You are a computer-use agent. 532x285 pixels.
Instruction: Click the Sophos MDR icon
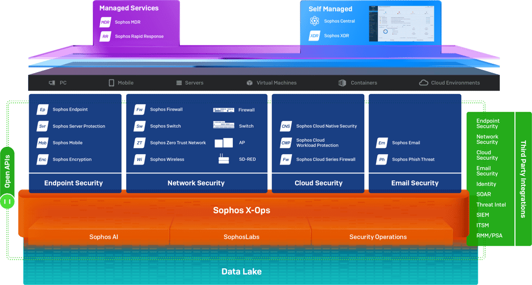tap(105, 22)
